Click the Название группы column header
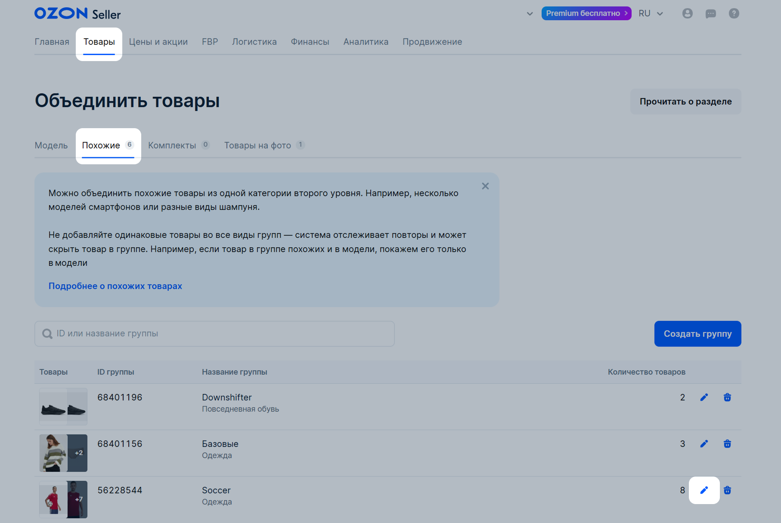The image size is (781, 523). [235, 372]
